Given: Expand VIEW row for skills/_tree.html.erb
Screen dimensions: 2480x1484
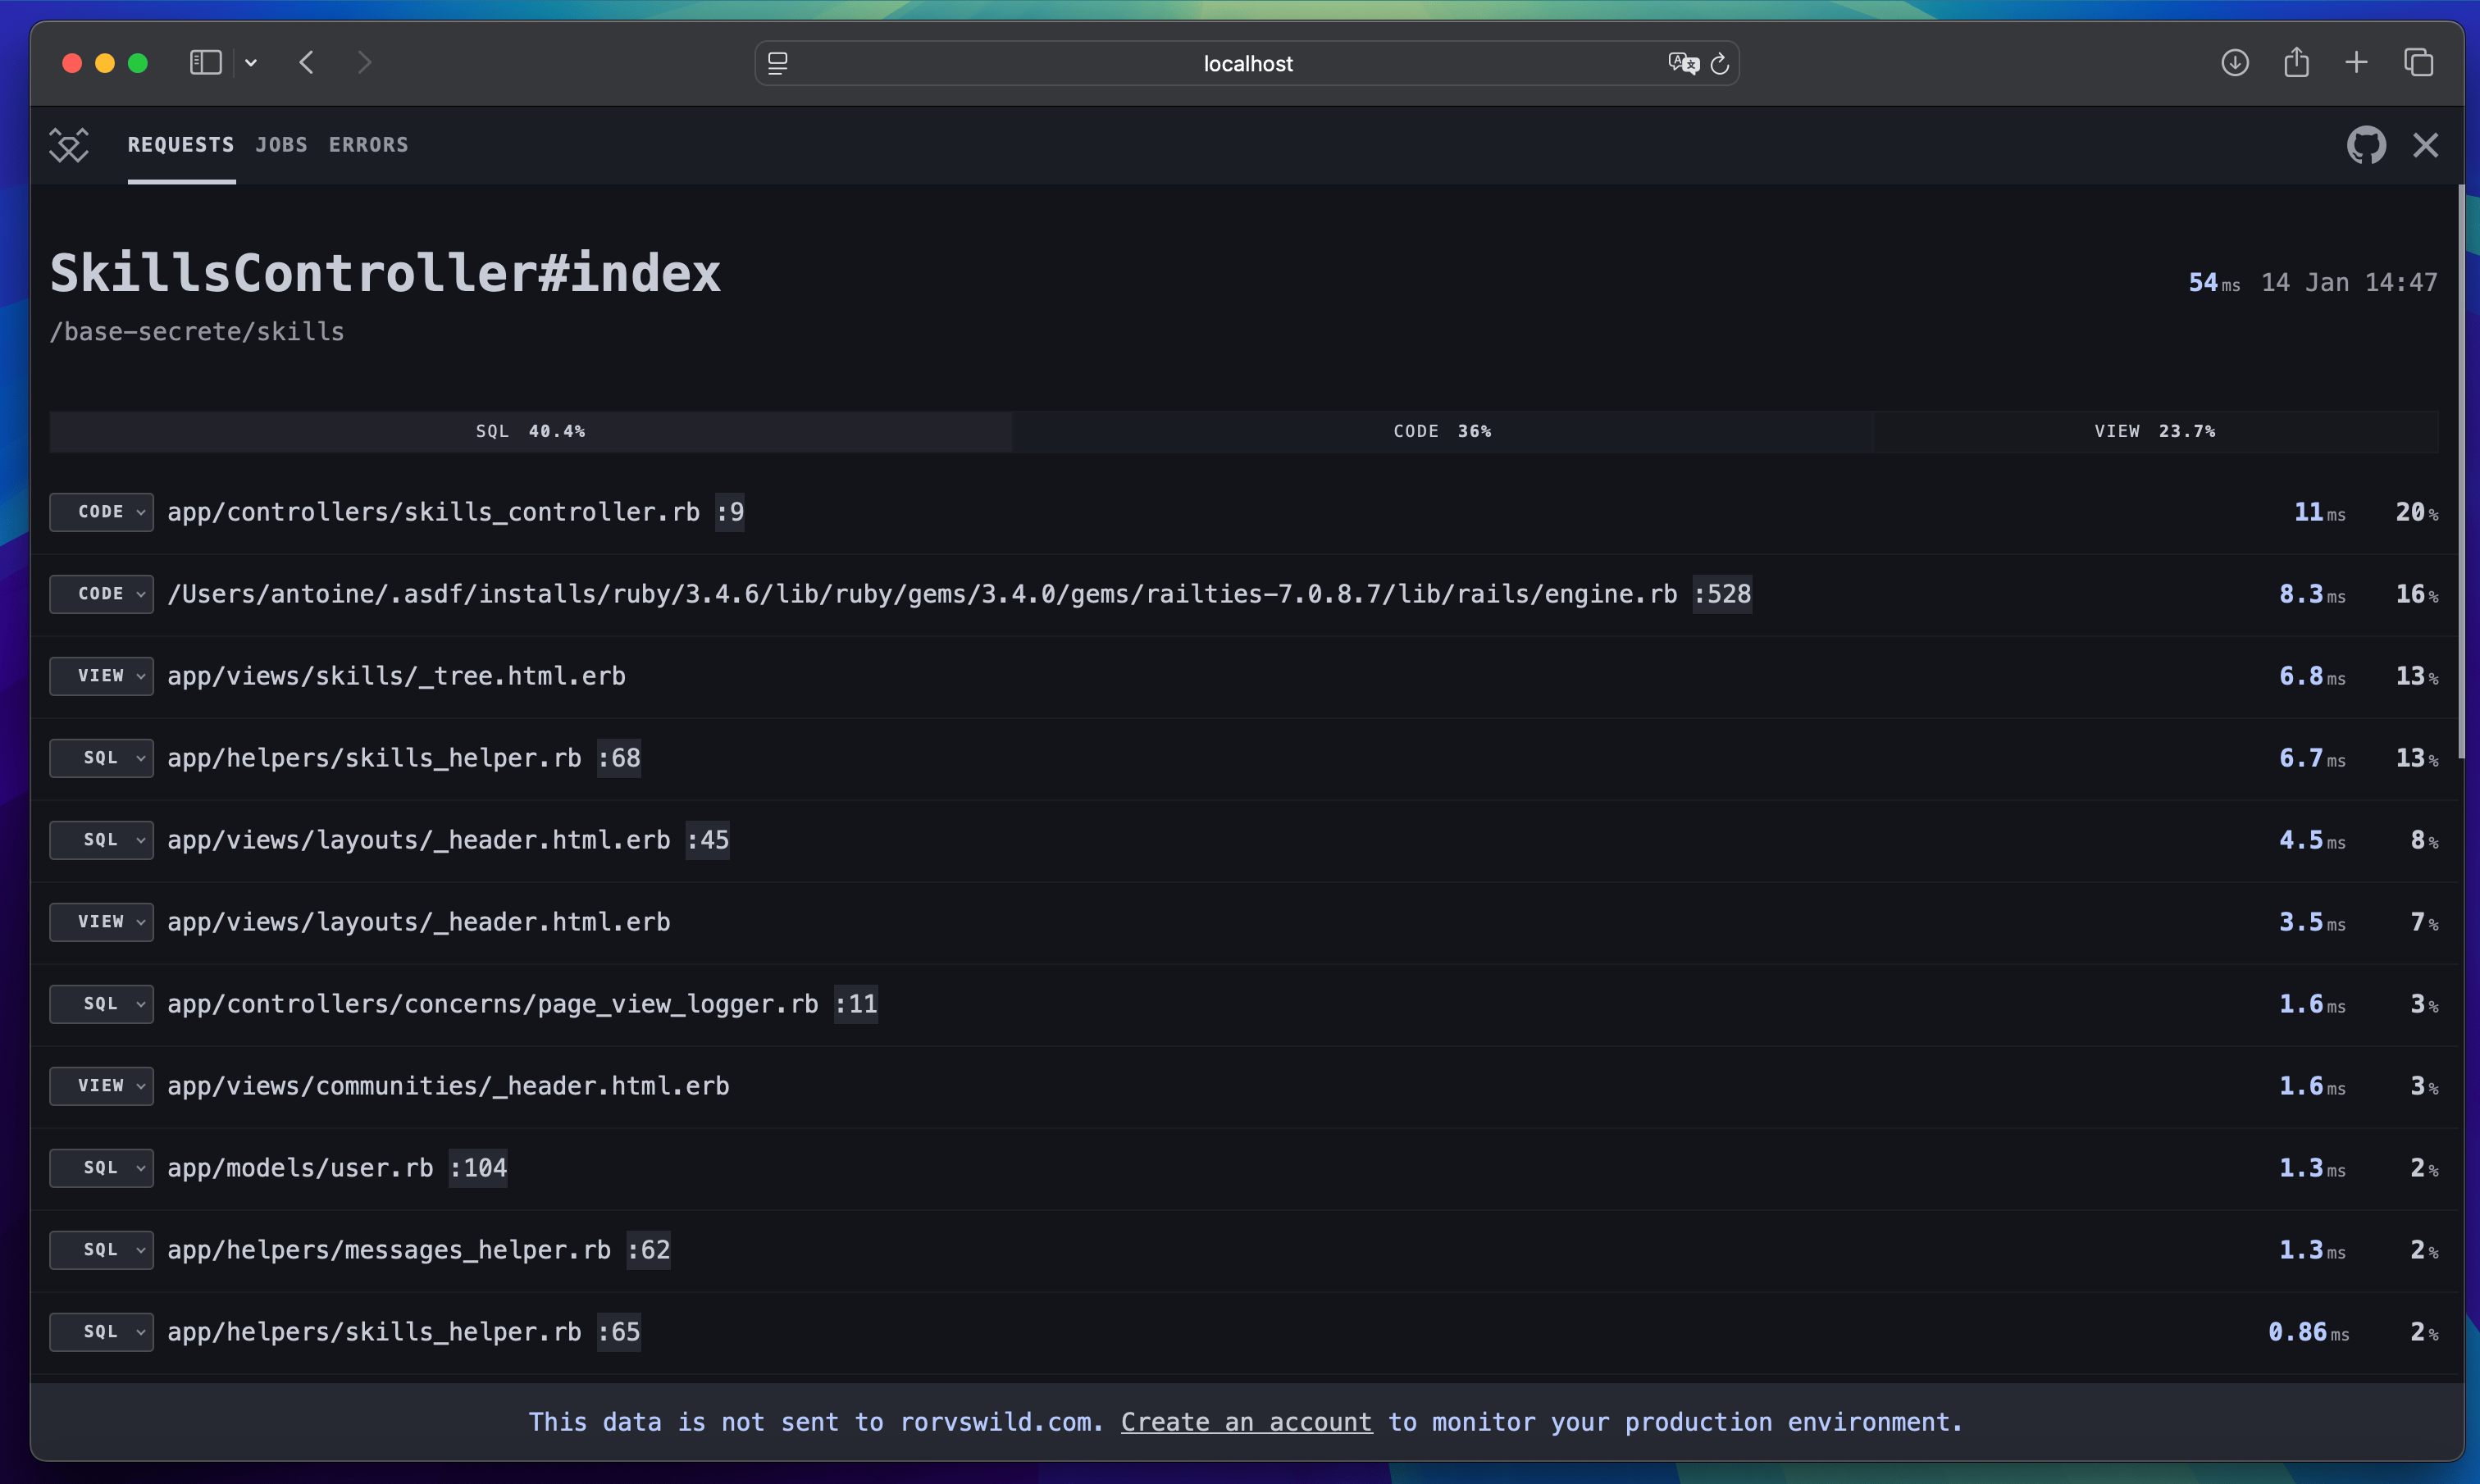Looking at the screenshot, I should (101, 676).
